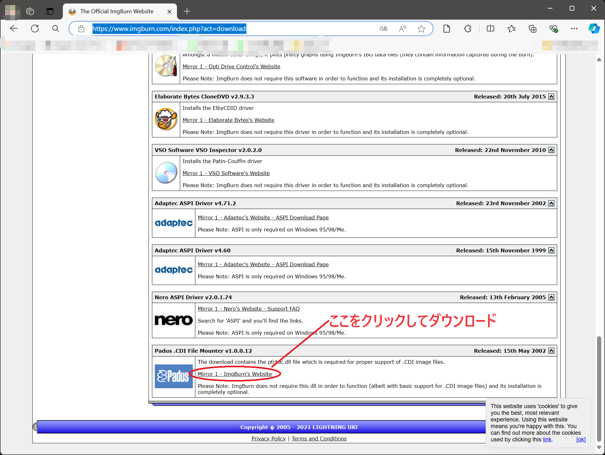Reload the ImgBurn download page
The height and width of the screenshot is (455, 605).
click(35, 29)
